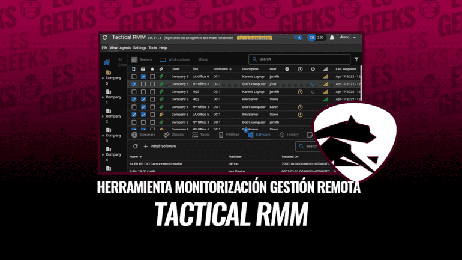Image resolution: width=462 pixels, height=260 pixels.
Task: Click the software Search field
Action: (x=308, y=147)
